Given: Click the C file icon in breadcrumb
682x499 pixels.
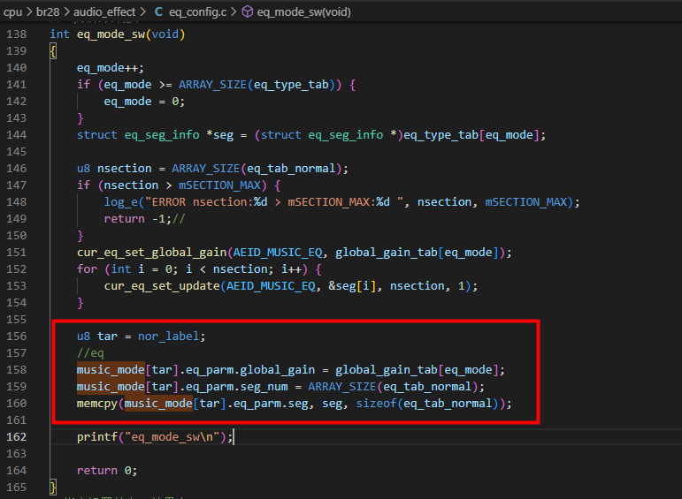Looking at the screenshot, I should tap(158, 11).
